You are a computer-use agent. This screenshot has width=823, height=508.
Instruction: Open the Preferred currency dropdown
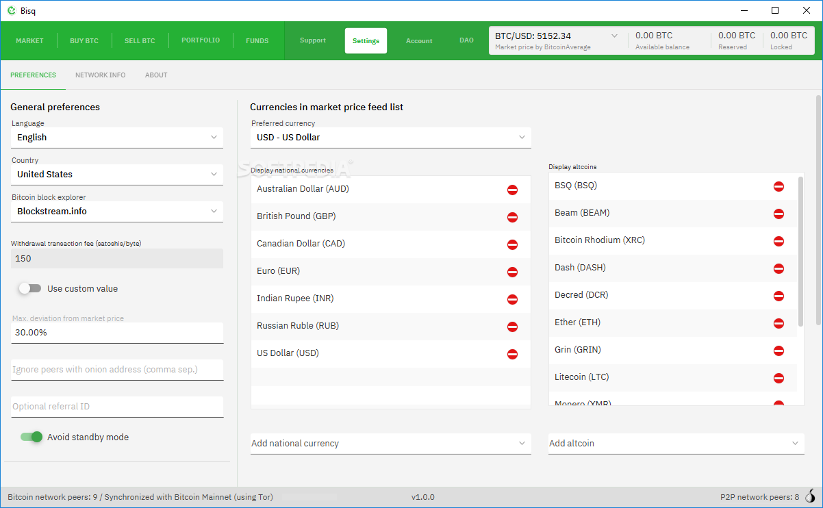[391, 137]
